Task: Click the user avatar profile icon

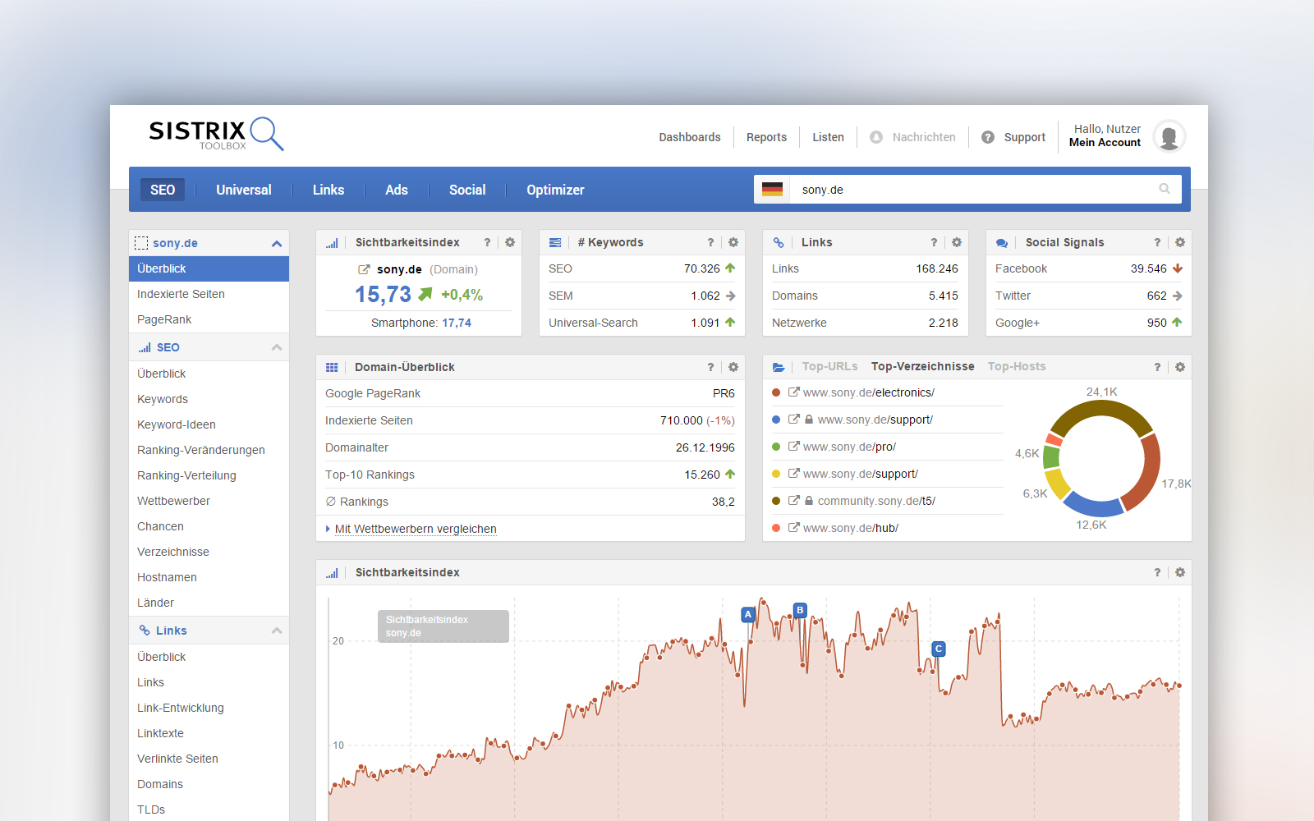Action: click(x=1169, y=136)
